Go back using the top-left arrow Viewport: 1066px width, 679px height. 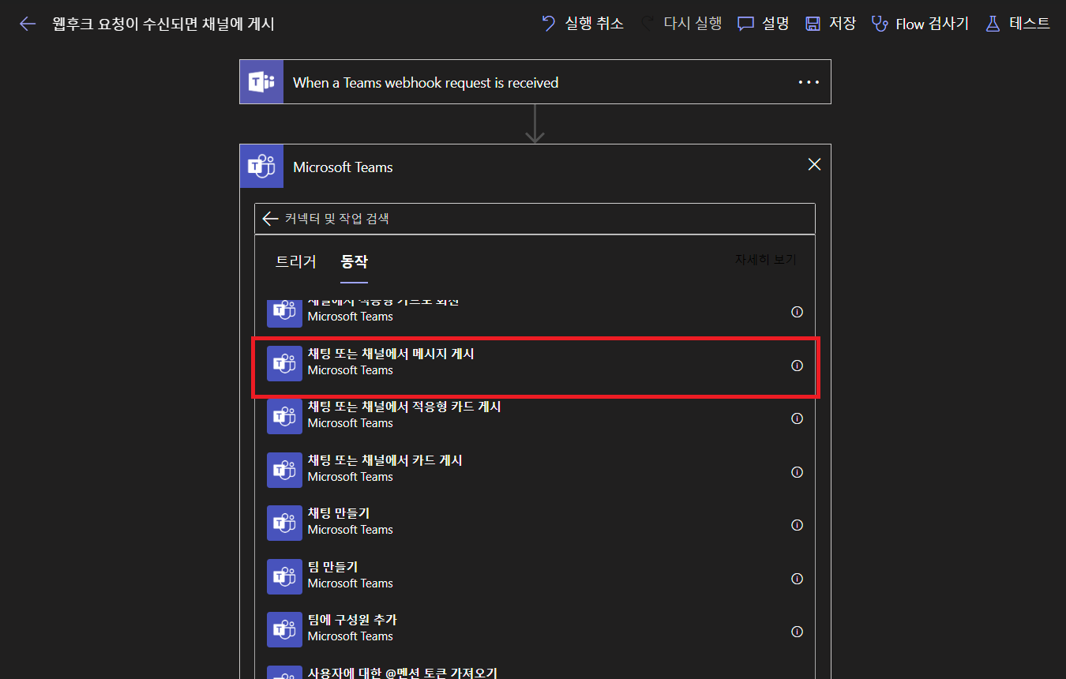28,24
